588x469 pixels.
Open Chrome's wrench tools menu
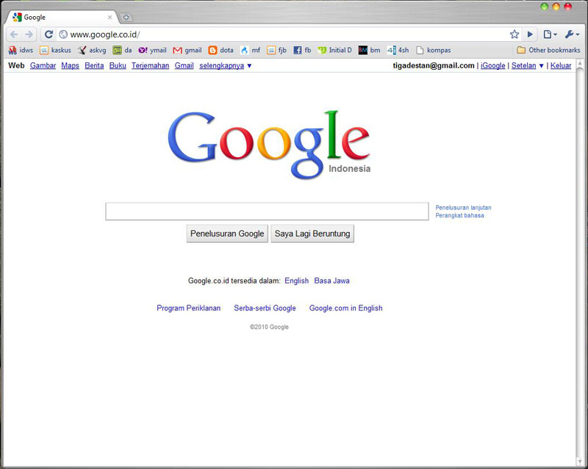pos(570,34)
